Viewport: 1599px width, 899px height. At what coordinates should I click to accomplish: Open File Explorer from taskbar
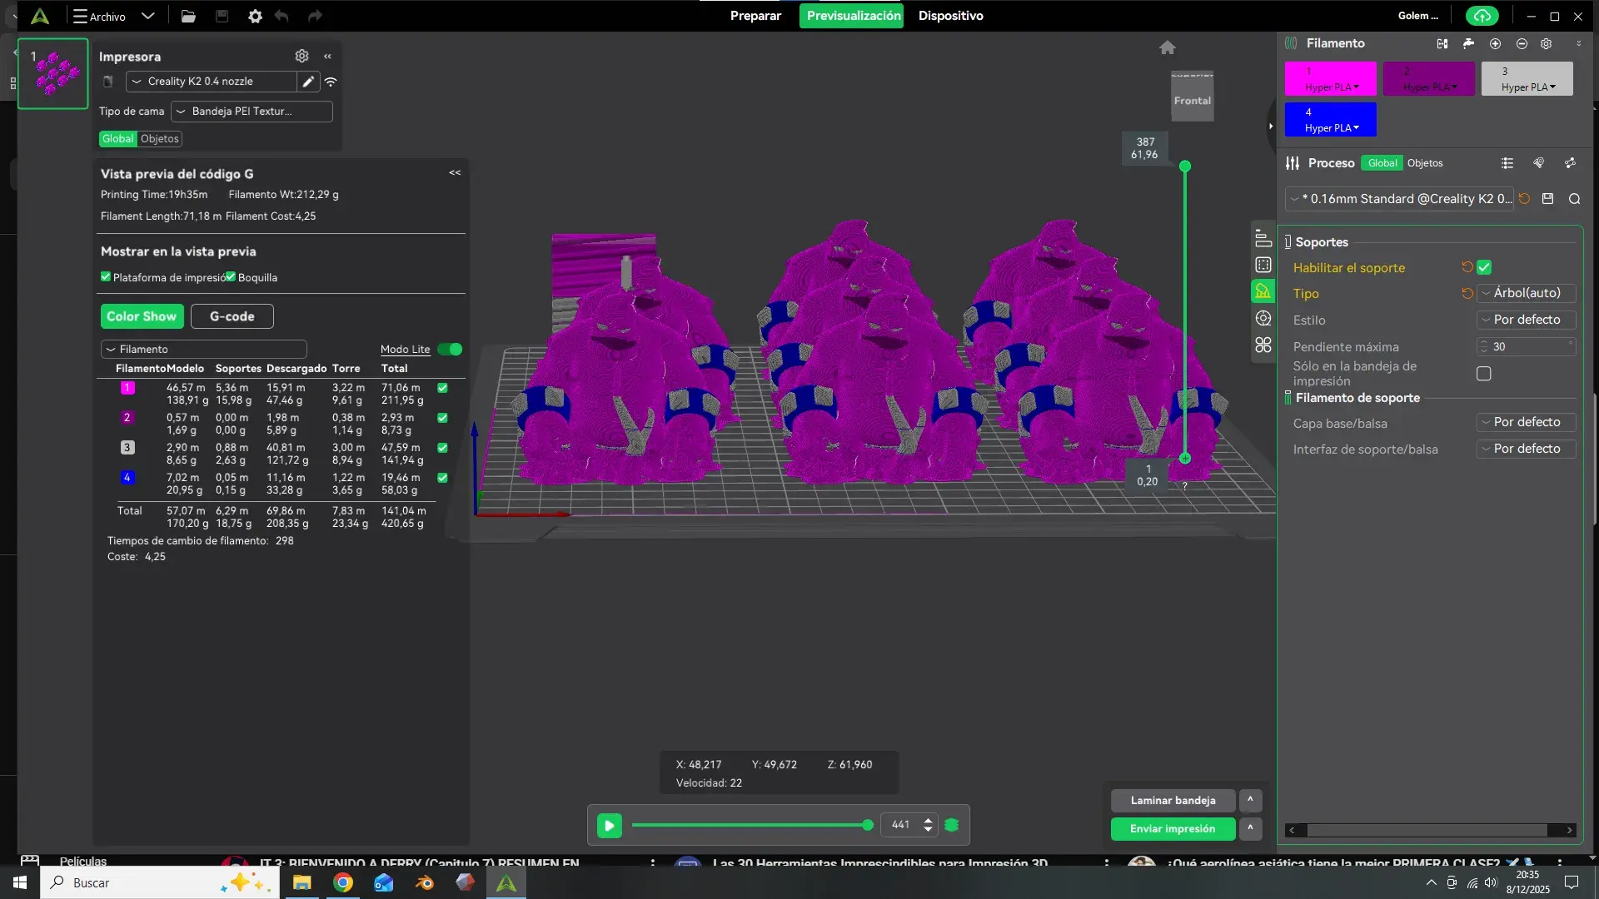[301, 882]
